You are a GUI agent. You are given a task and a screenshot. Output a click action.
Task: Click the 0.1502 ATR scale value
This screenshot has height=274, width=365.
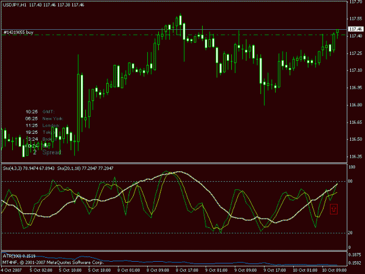pyautogui.click(x=355, y=263)
